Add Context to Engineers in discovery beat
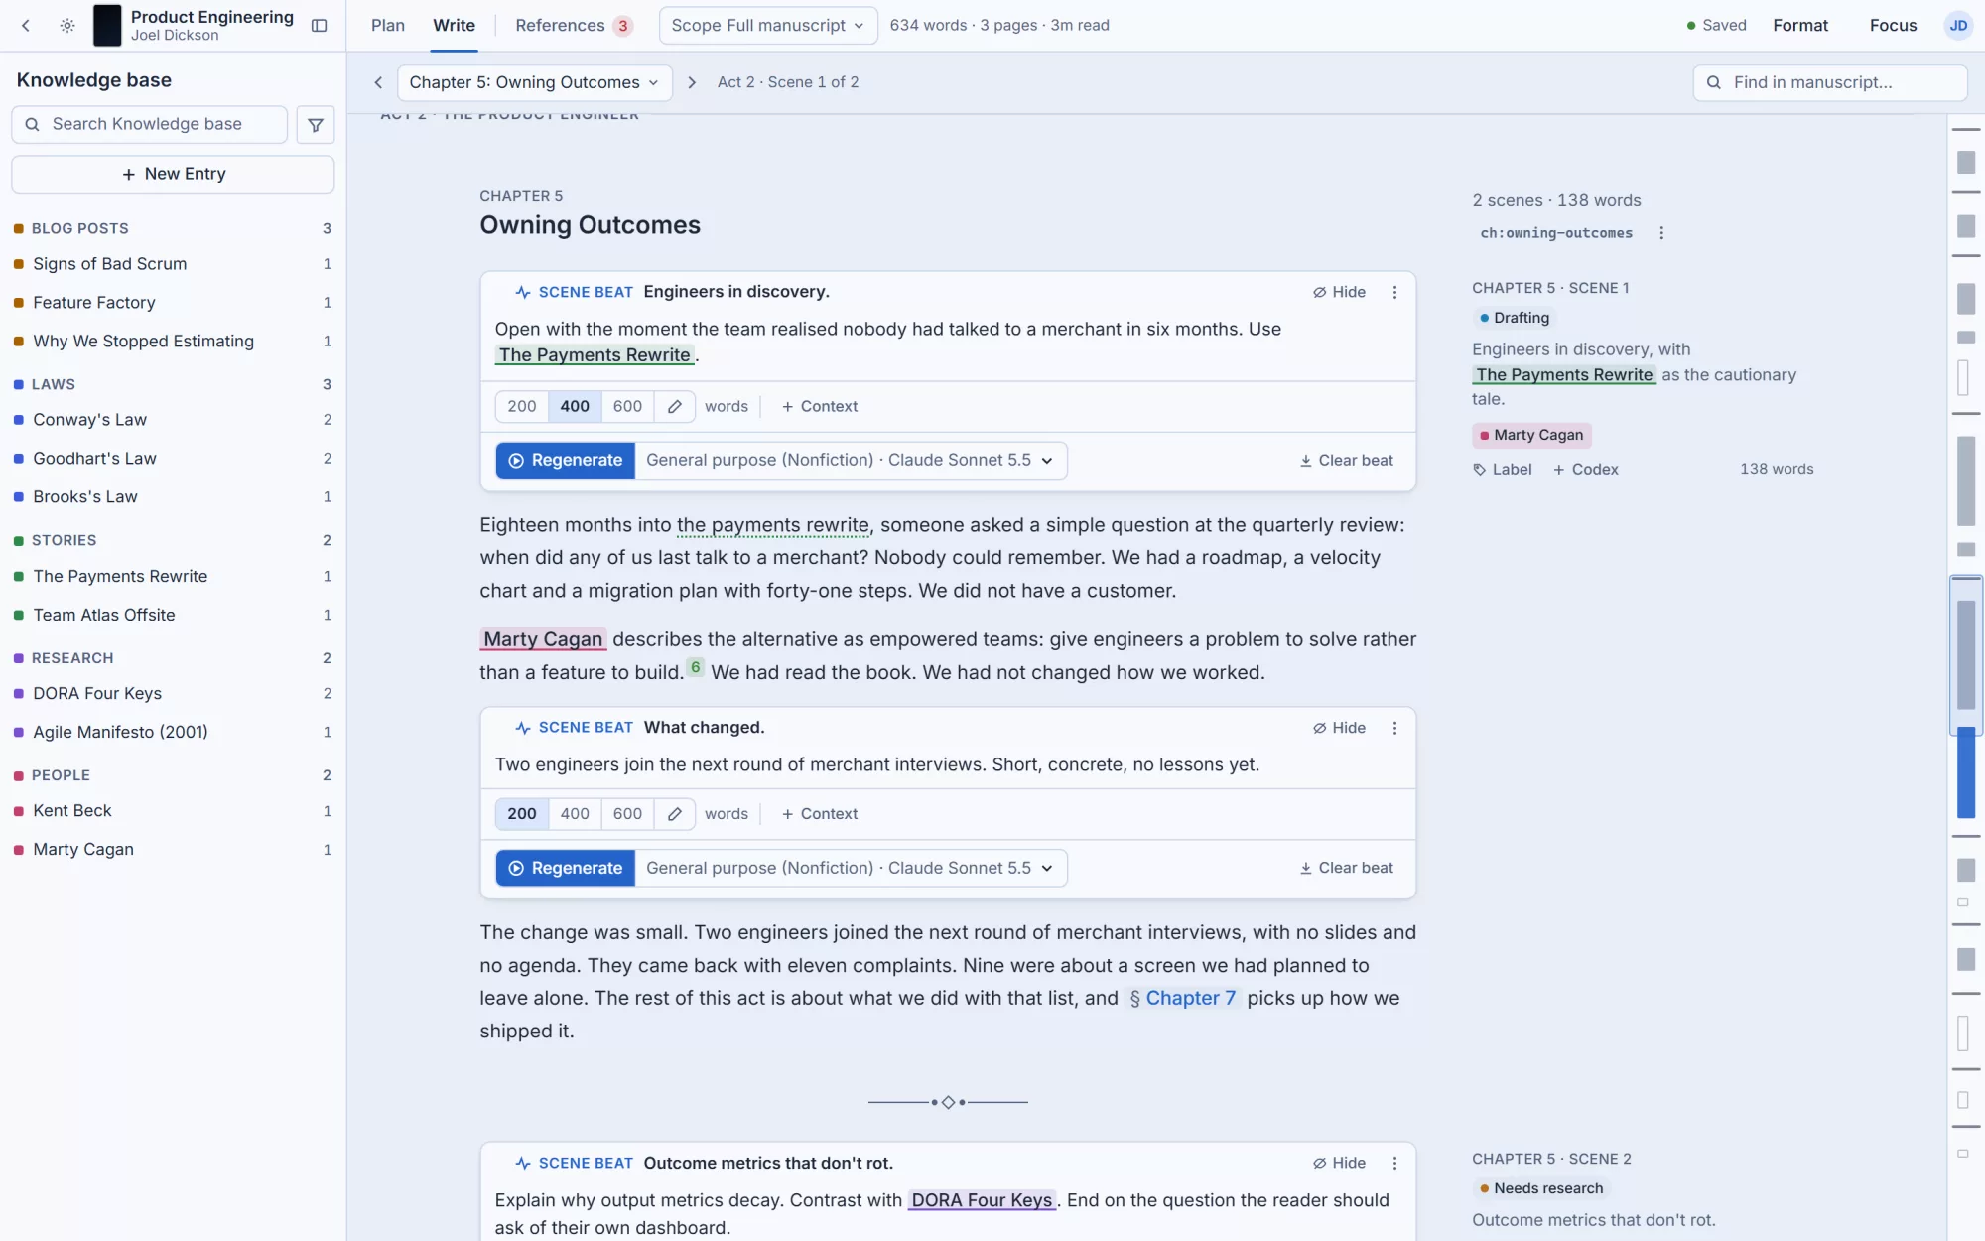 point(820,406)
